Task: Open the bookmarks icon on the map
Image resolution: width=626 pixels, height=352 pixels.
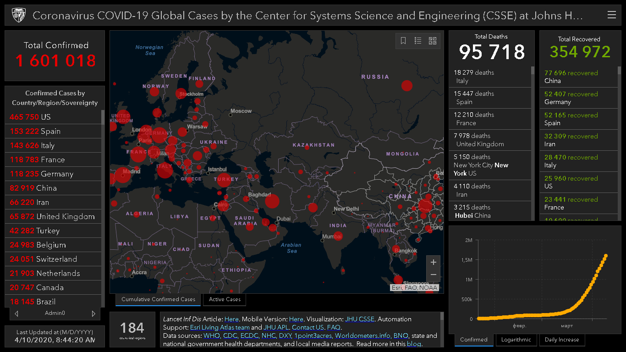Action: 403,41
